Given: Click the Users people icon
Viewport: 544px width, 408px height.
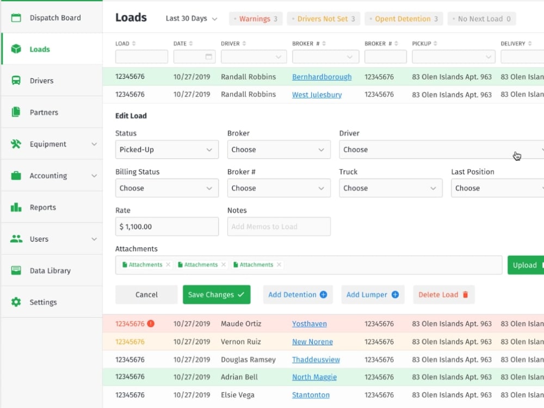Looking at the screenshot, I should point(16,239).
